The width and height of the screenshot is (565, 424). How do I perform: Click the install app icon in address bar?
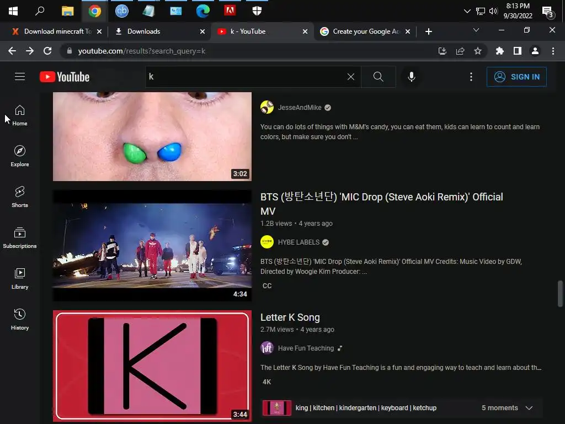[442, 51]
